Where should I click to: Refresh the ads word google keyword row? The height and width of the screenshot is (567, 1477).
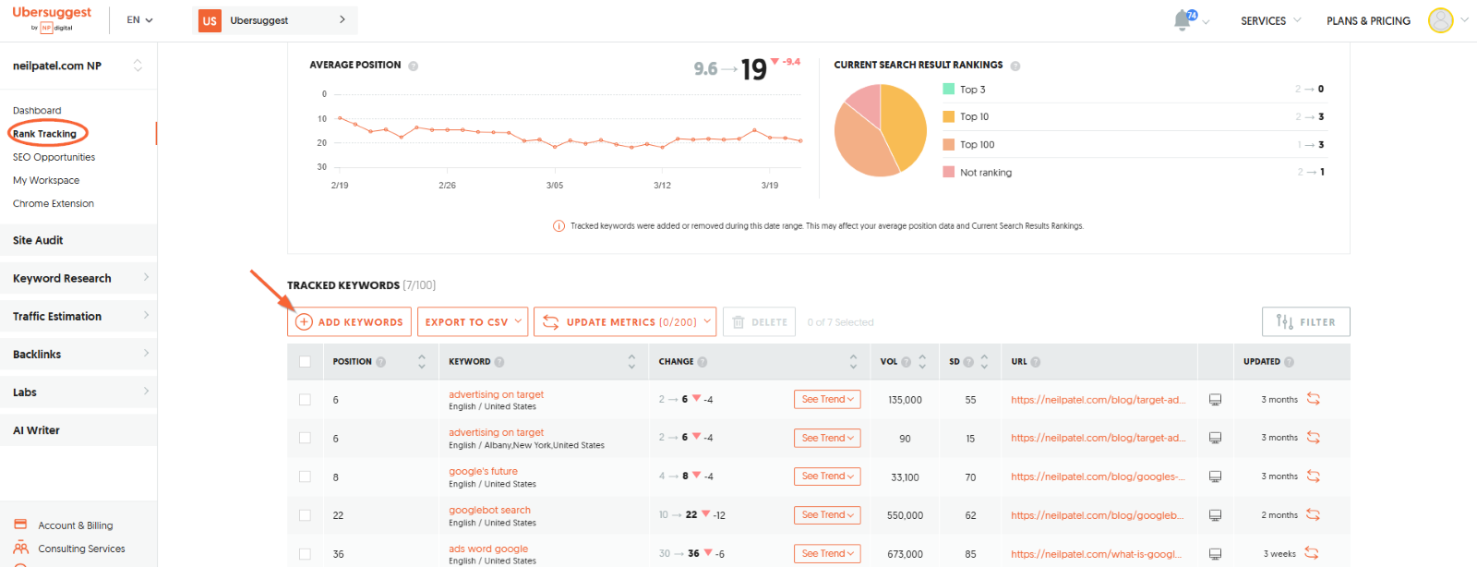click(x=1311, y=554)
